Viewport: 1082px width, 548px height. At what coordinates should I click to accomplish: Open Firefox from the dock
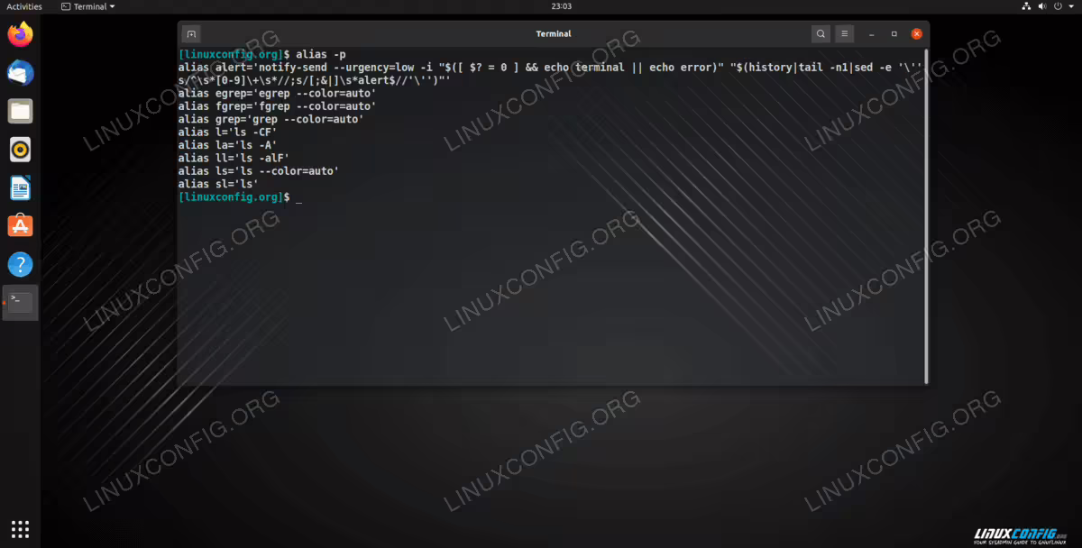(20, 35)
